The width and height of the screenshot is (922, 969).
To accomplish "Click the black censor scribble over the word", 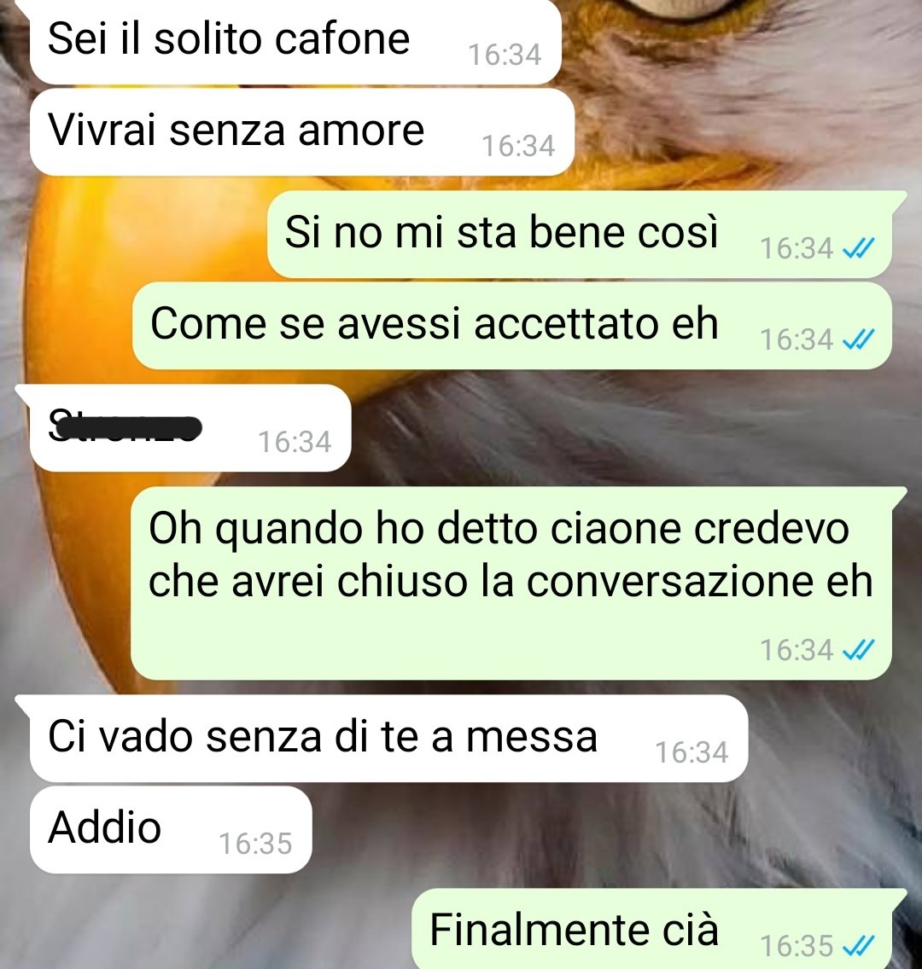I will pos(125,427).
